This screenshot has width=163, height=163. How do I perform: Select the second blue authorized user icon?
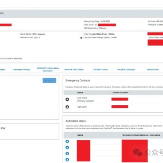click(67, 148)
